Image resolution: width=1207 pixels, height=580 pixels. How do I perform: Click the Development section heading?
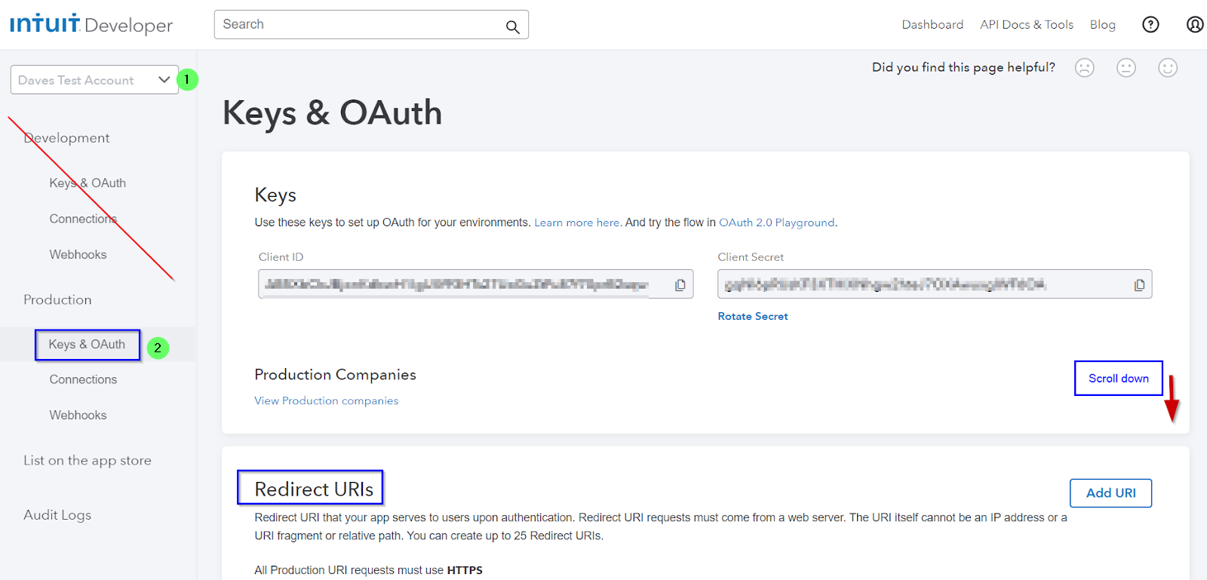[66, 138]
